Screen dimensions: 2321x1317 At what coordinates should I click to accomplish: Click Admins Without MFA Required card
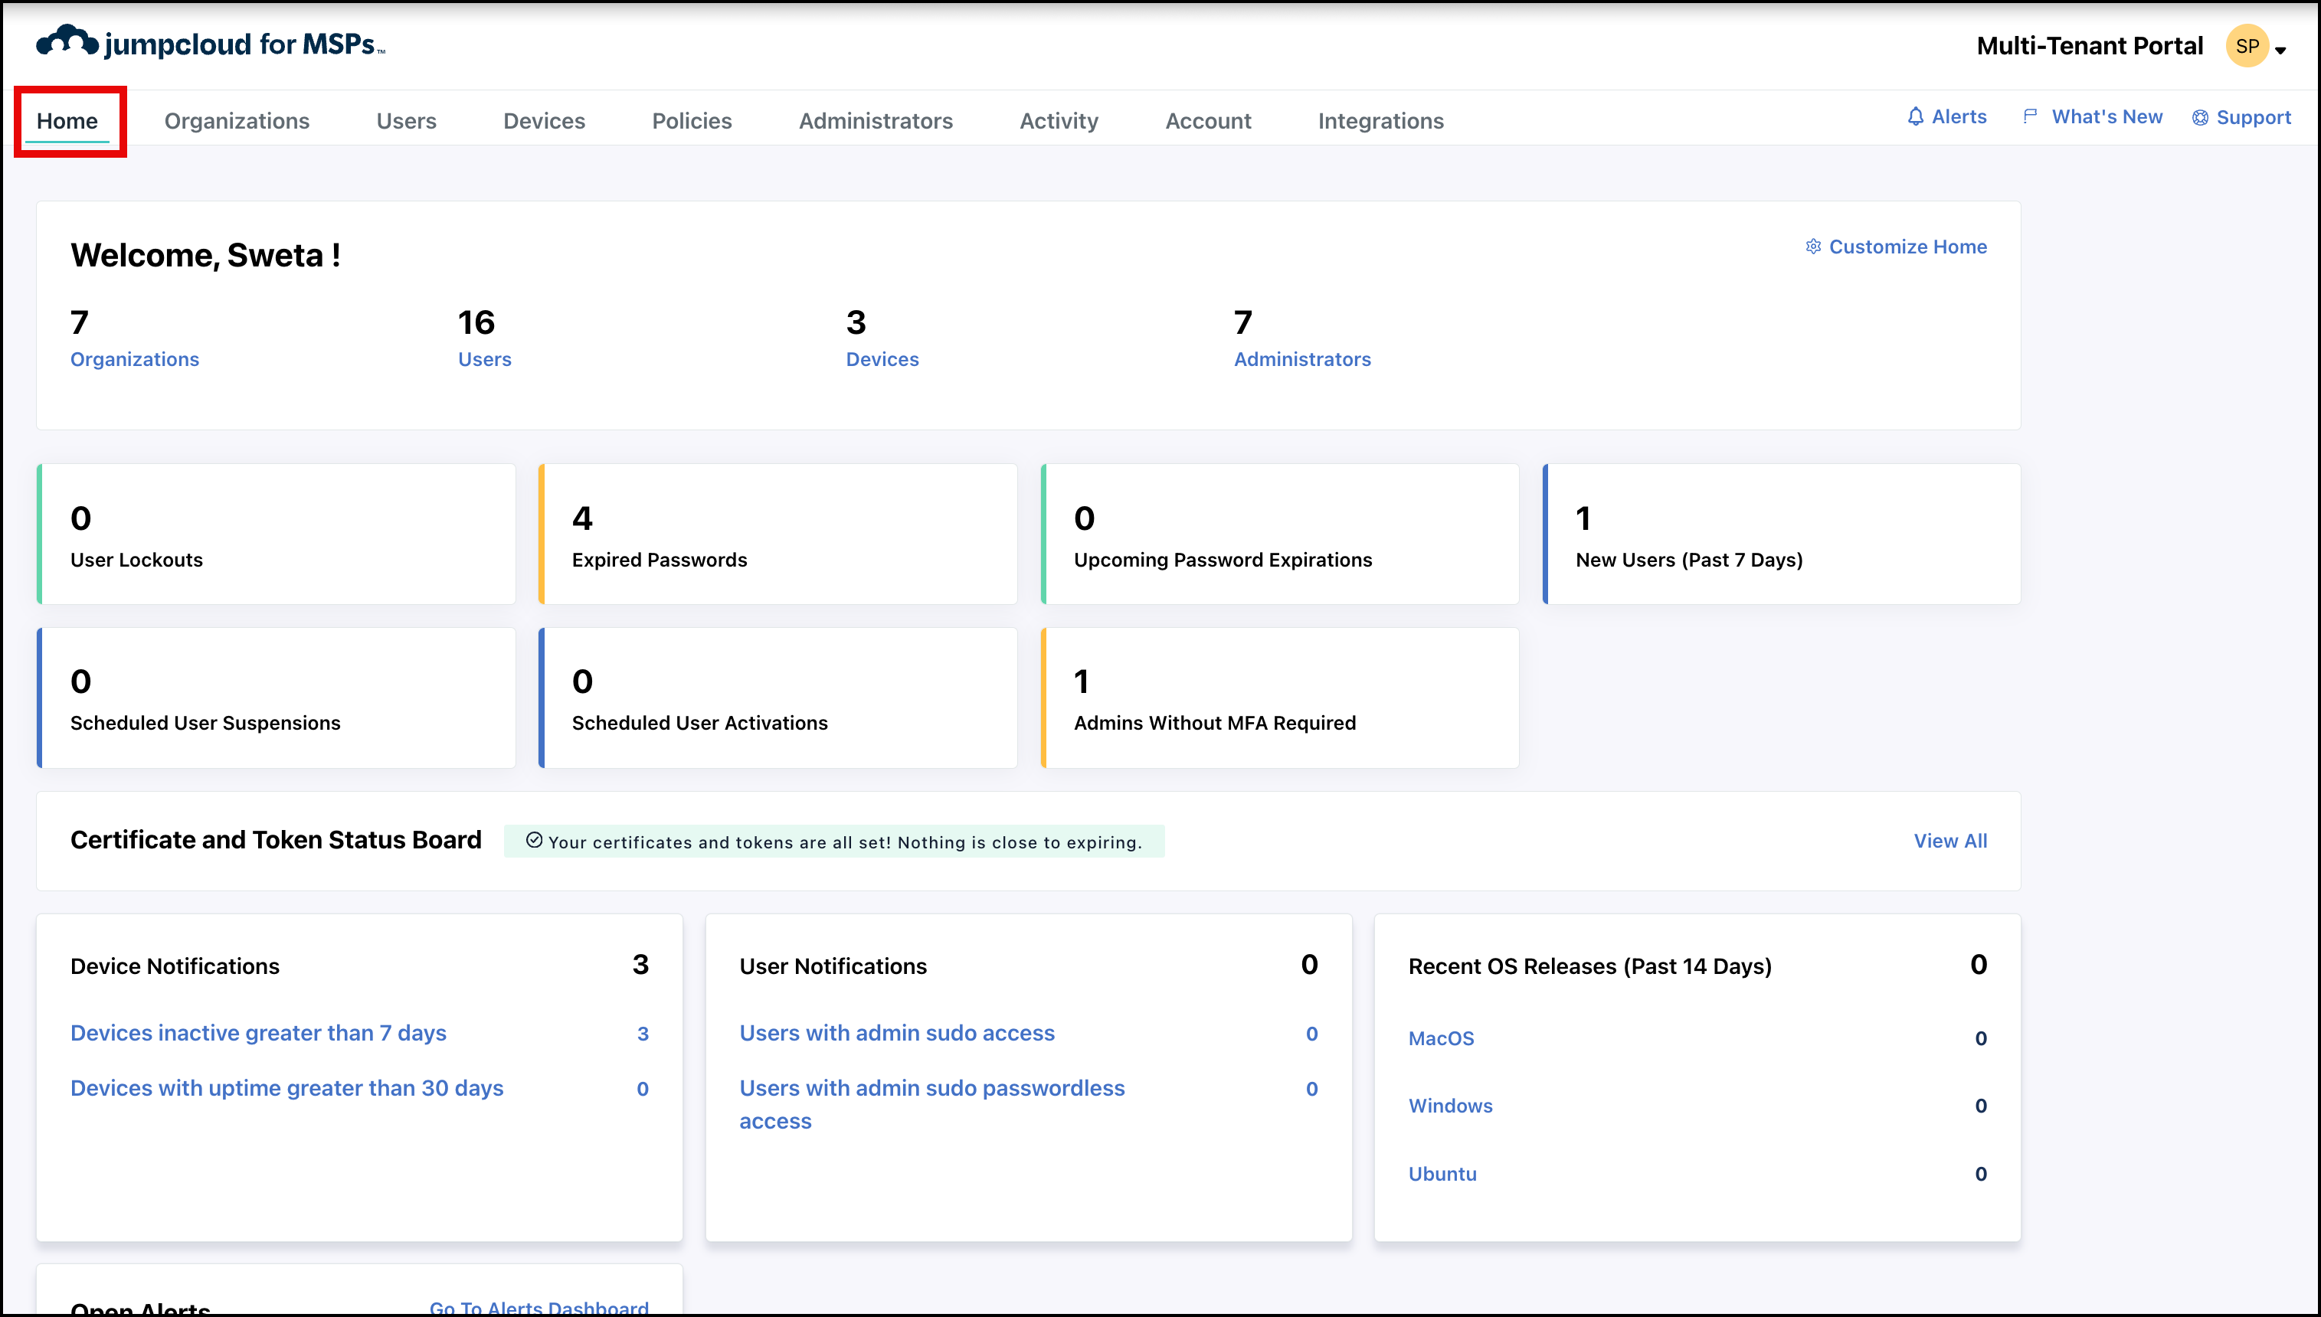click(1278, 698)
